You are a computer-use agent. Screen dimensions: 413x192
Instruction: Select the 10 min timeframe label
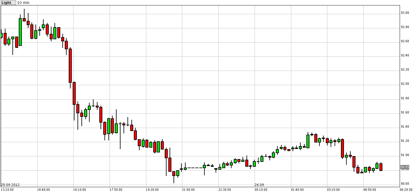pos(23,2)
